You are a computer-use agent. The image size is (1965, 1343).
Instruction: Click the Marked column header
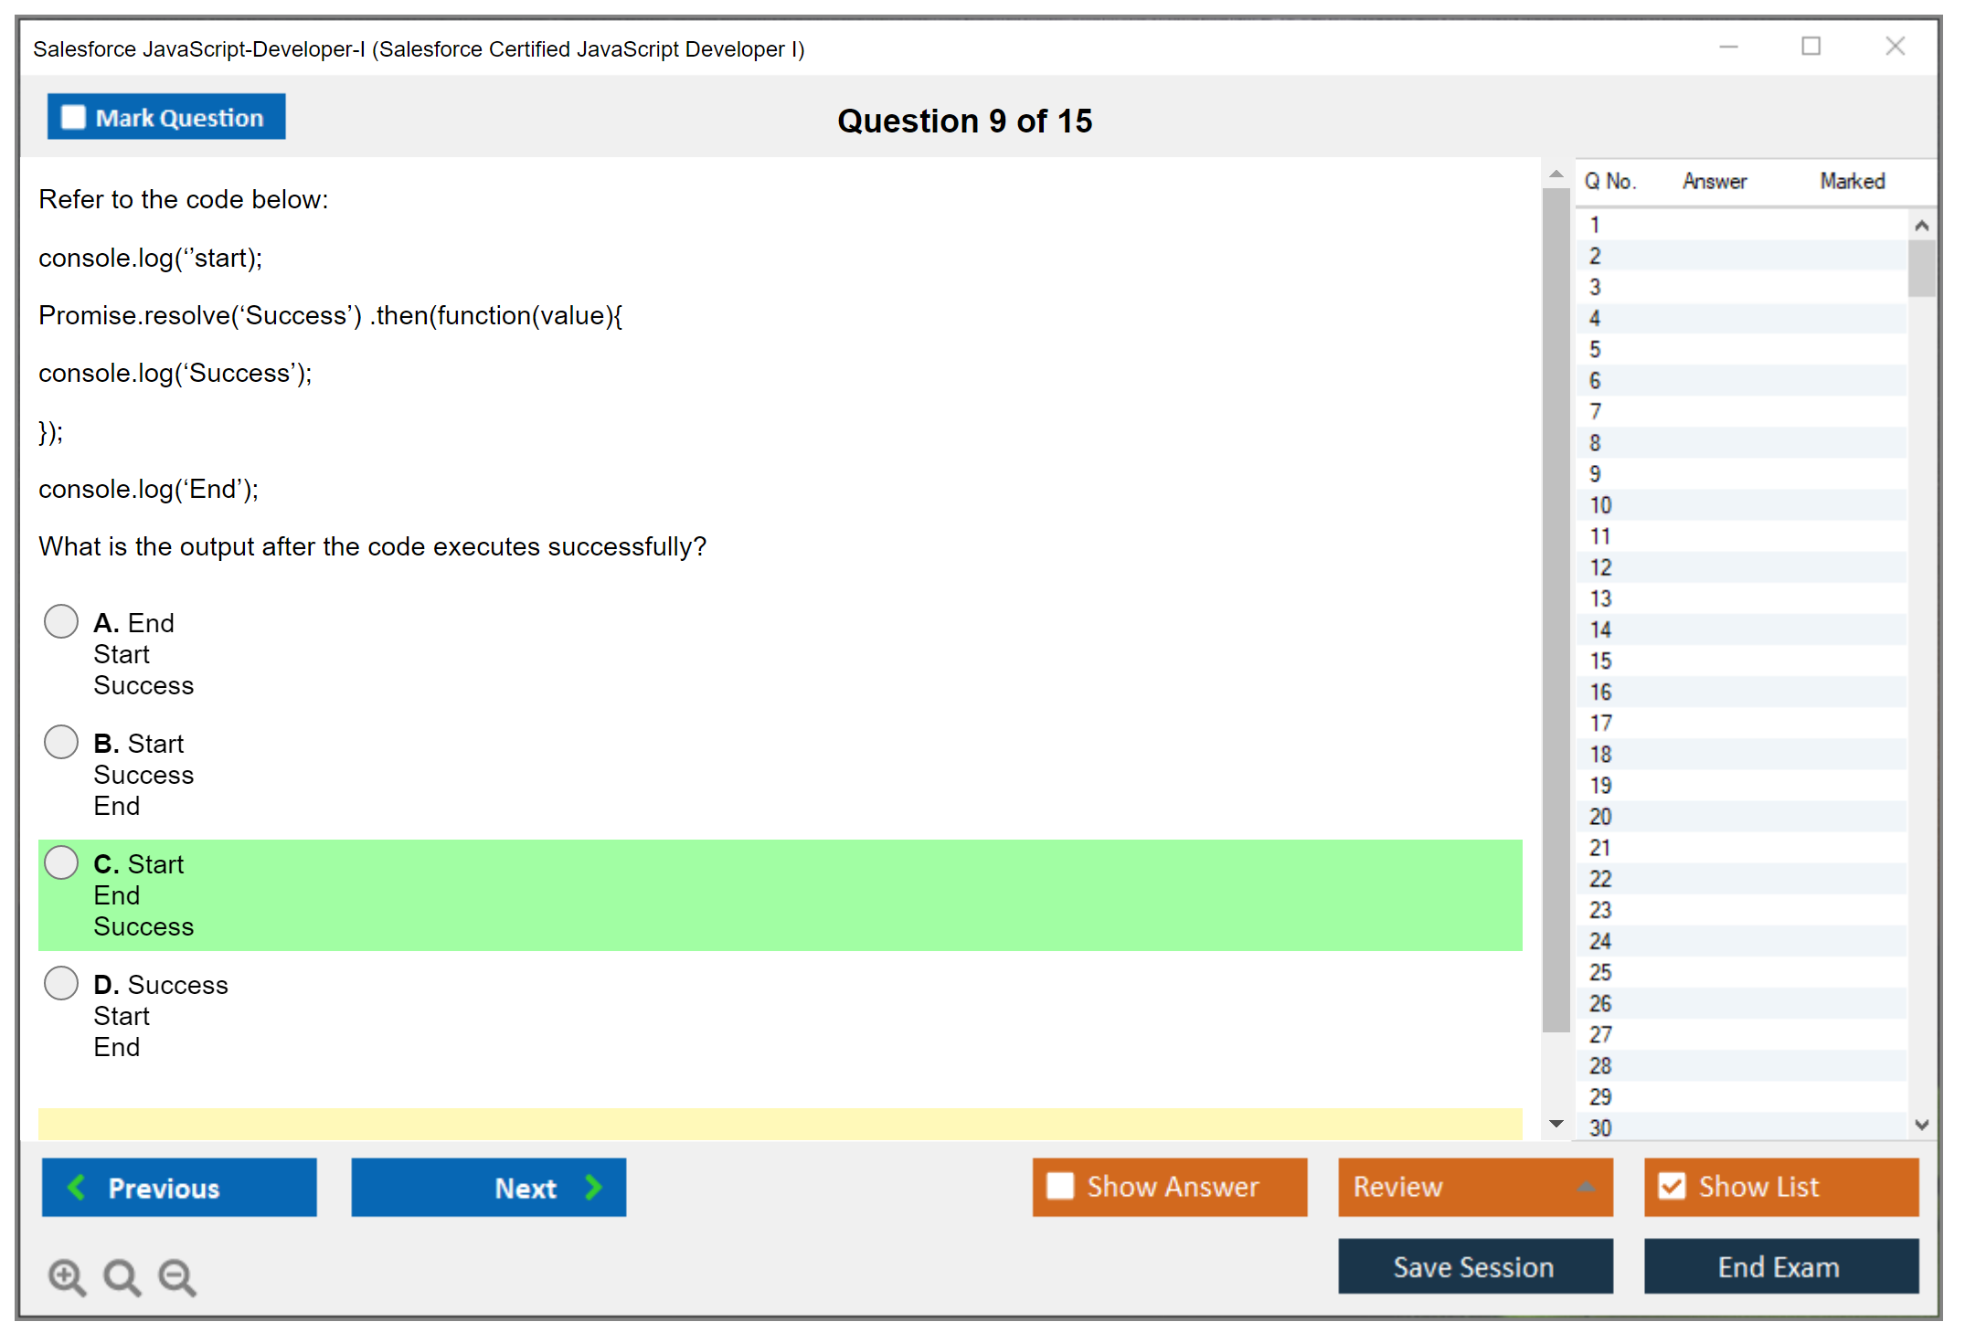click(1852, 181)
